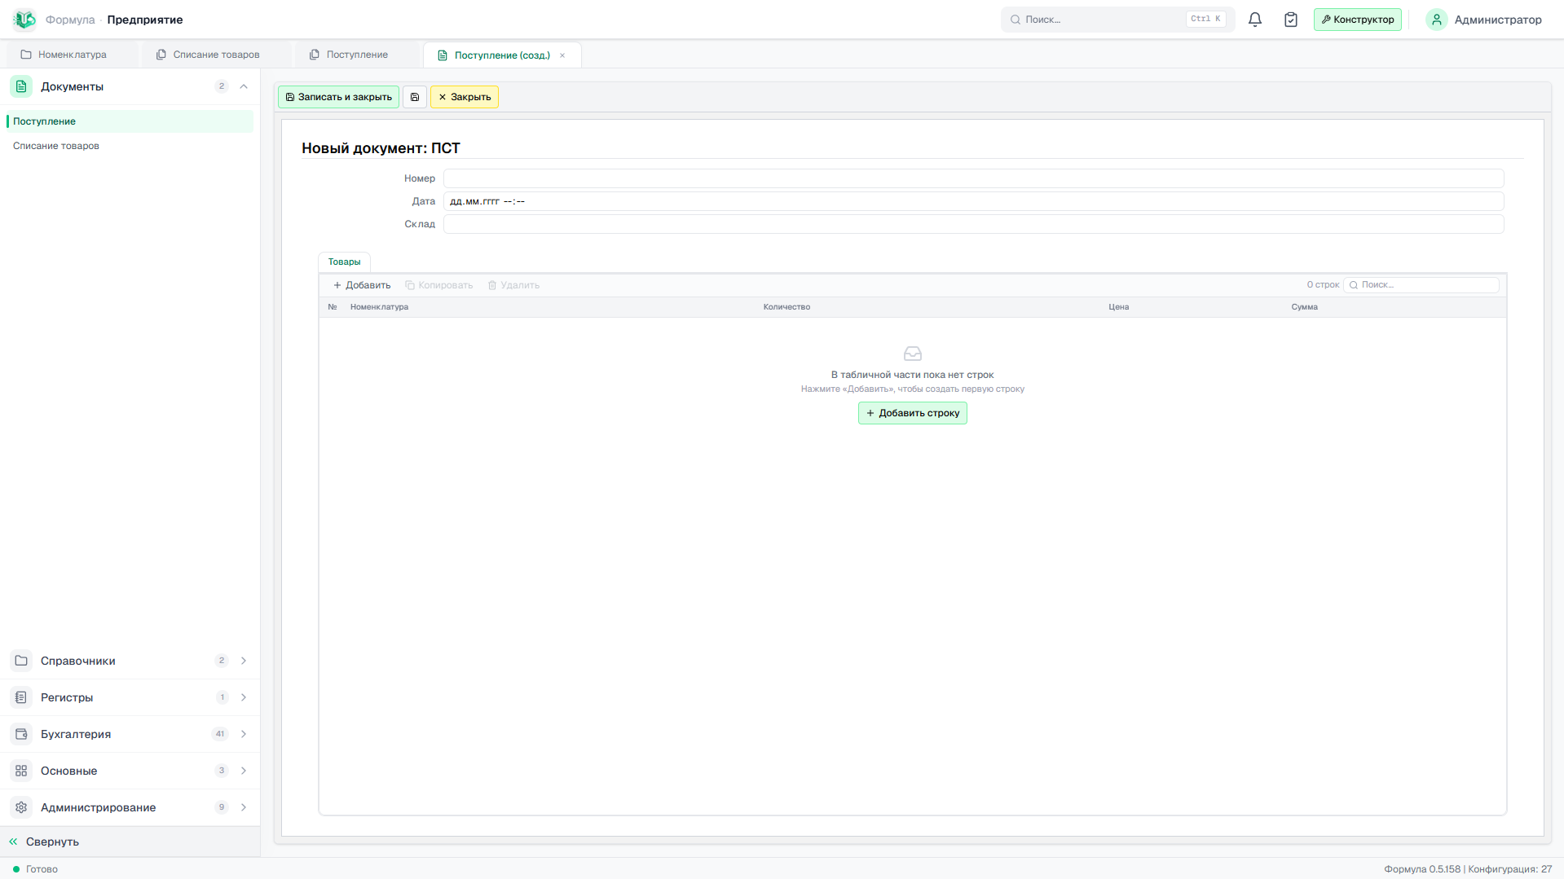This screenshot has height=879, width=1564.
Task: Focus the global Поиск field
Action: [1117, 20]
